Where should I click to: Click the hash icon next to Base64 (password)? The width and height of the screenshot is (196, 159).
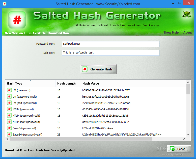coord(9,128)
